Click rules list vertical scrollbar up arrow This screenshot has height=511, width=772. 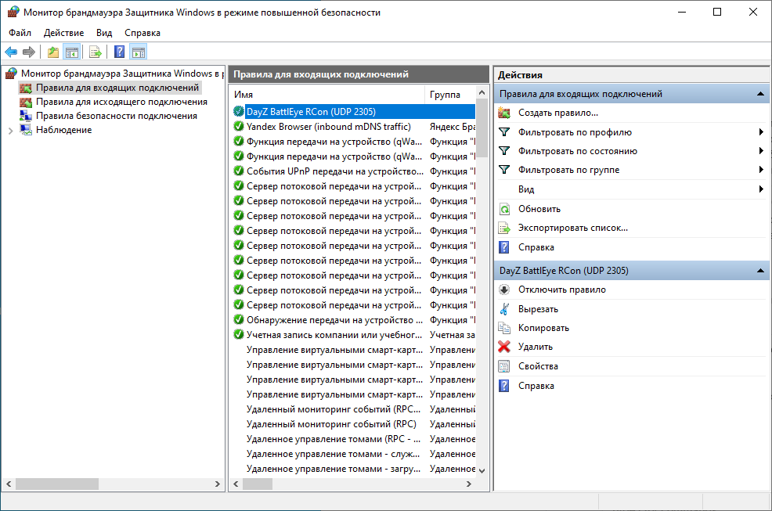(x=482, y=92)
